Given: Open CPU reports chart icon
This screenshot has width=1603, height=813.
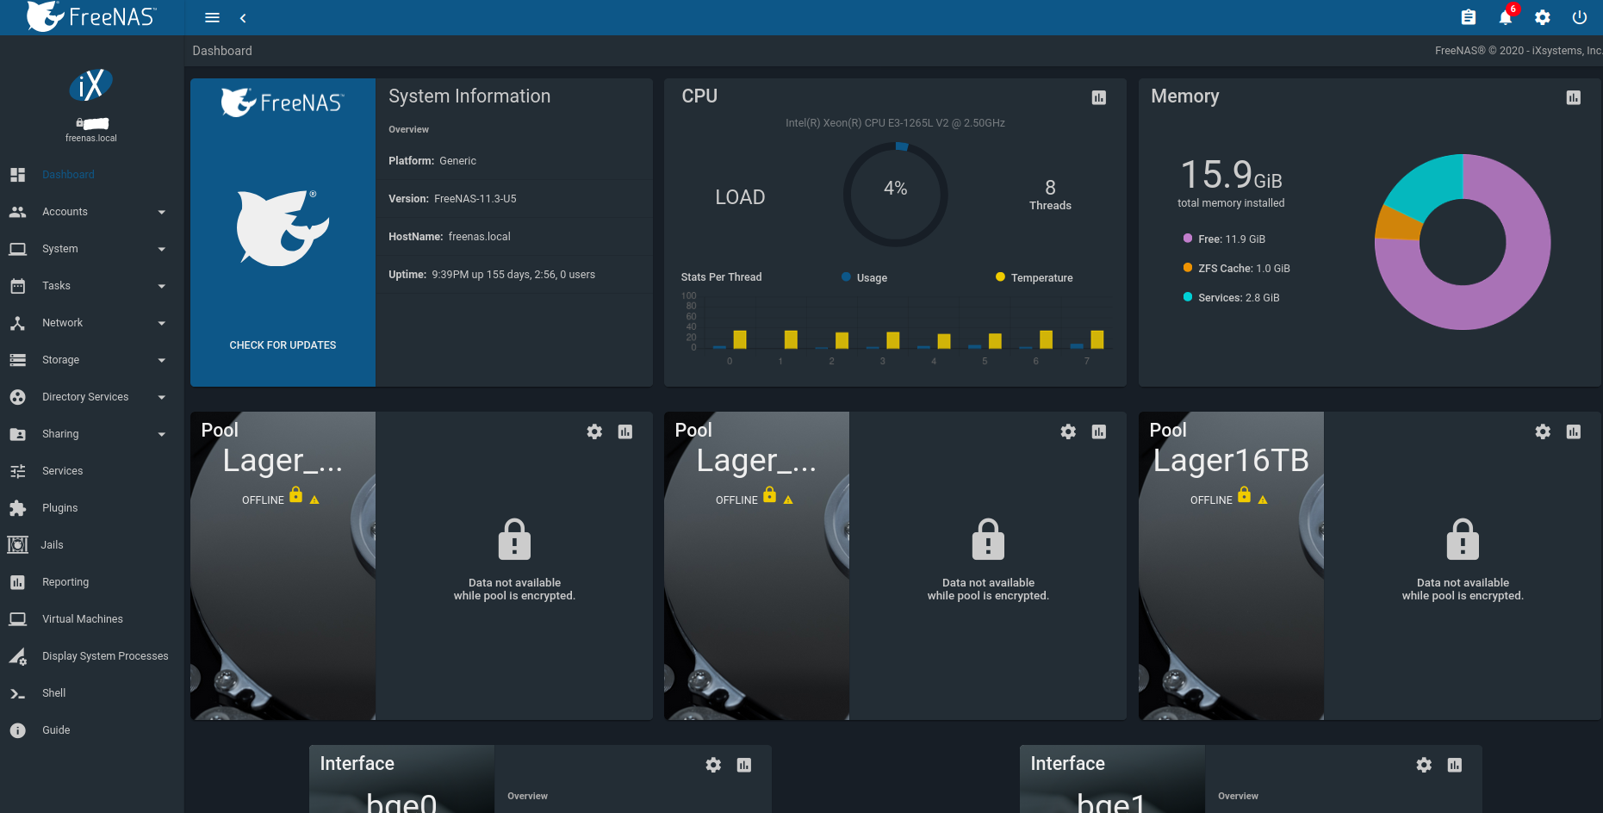Looking at the screenshot, I should (x=1099, y=97).
